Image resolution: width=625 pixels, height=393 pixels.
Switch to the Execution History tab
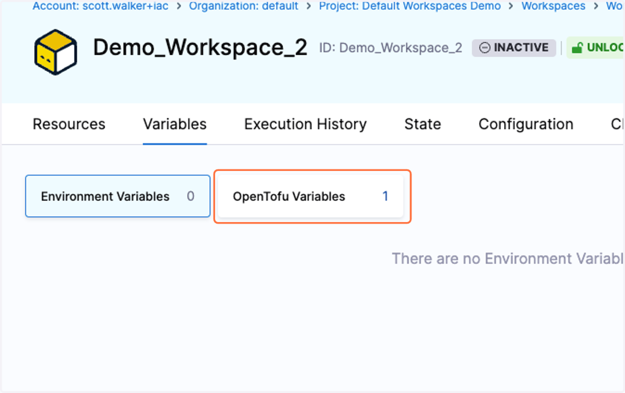tap(306, 124)
